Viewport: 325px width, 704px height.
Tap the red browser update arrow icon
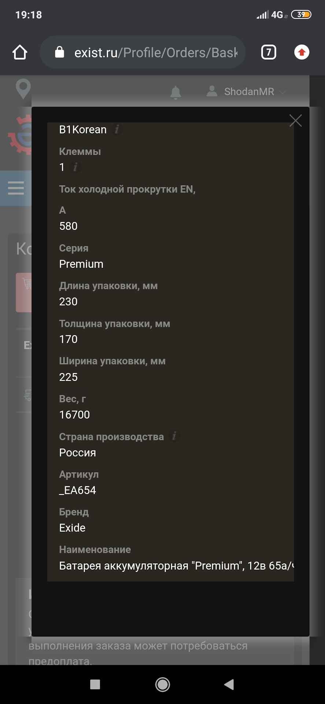point(302,52)
